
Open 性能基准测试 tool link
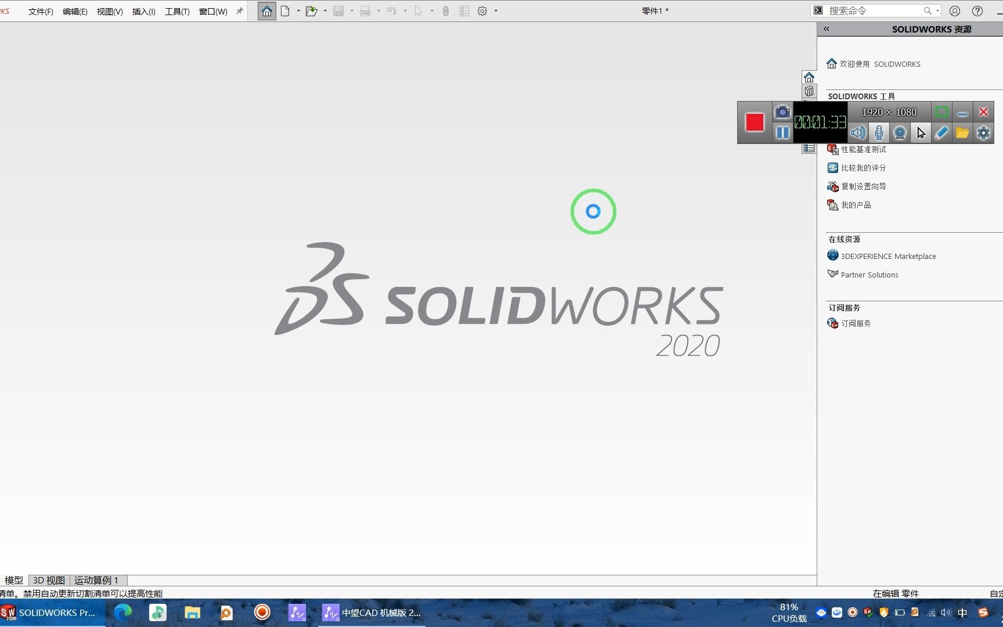tap(864, 149)
